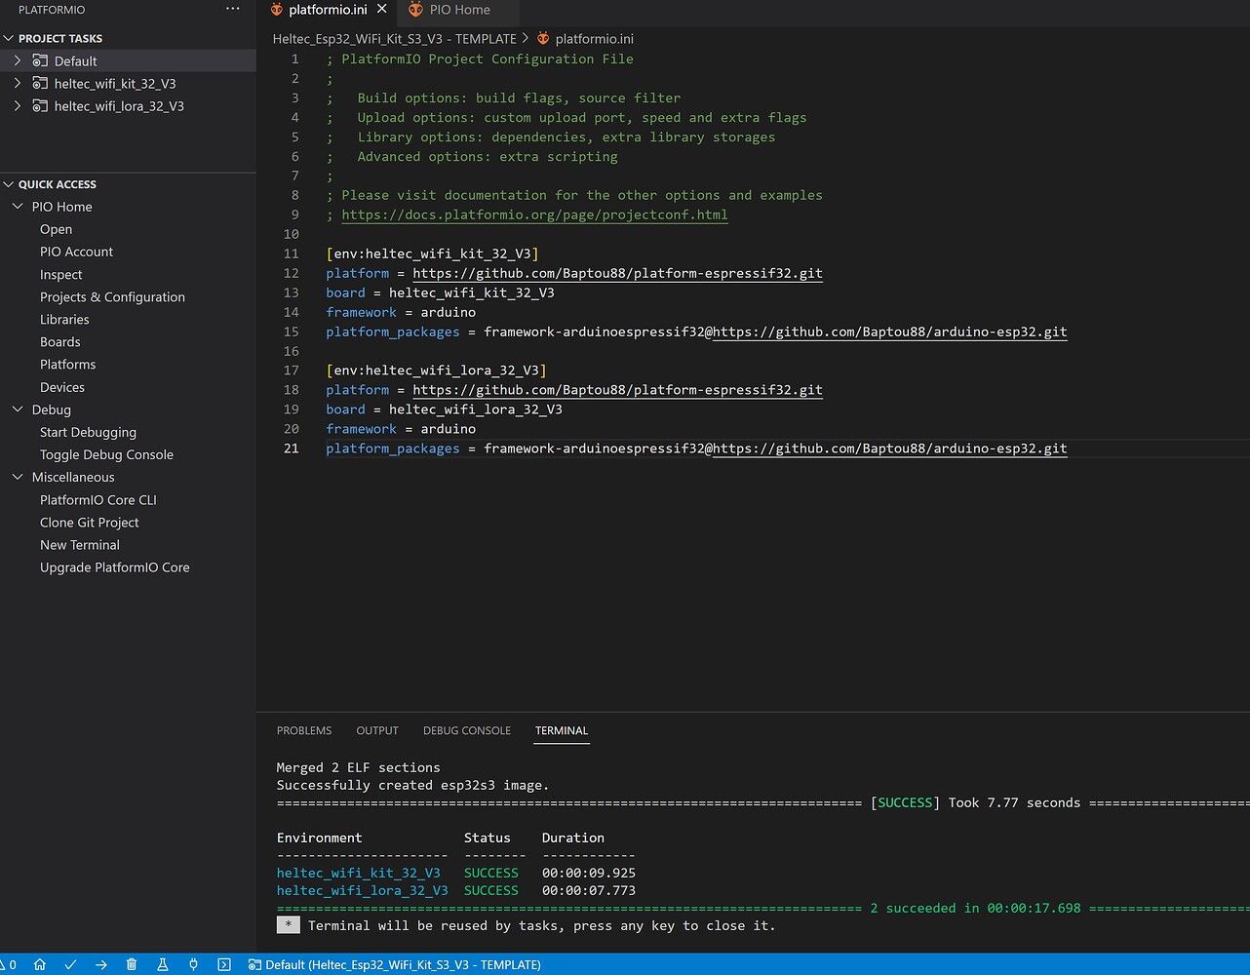Click the heltec_wifi_lora_32_V3 environment icon

(x=40, y=105)
